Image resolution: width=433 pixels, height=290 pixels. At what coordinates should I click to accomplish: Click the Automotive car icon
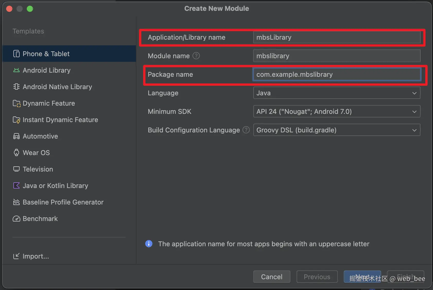16,136
